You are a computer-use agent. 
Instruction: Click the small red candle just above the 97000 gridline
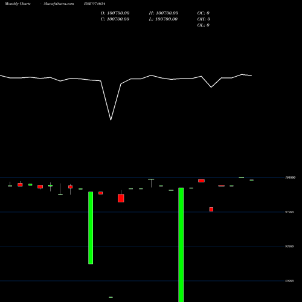click(211, 209)
